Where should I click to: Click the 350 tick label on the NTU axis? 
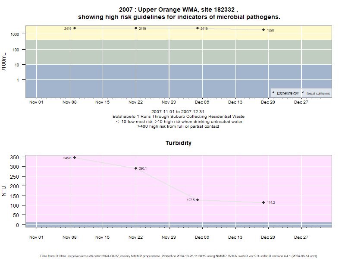[14, 157]
